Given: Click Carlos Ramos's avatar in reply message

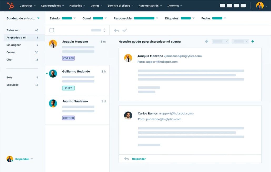Looking at the screenshot, I should [x=128, y=115].
